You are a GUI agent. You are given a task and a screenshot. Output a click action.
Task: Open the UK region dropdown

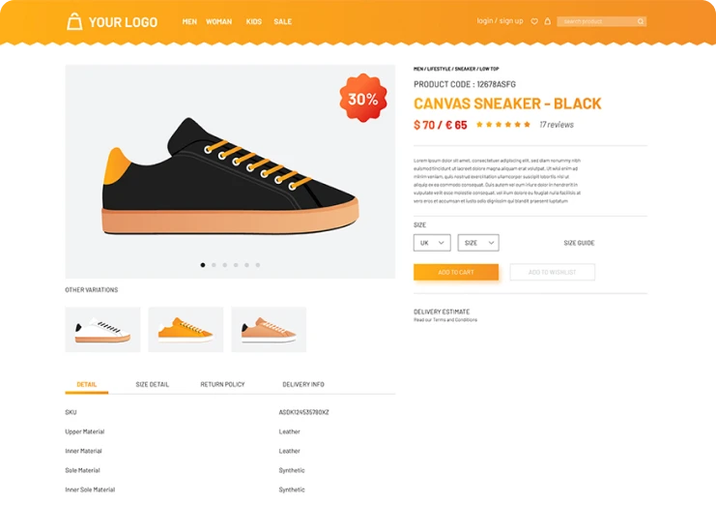click(x=432, y=243)
